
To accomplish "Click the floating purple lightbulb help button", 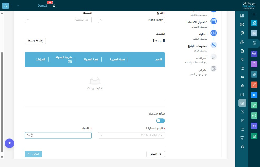I will coord(9,143).
